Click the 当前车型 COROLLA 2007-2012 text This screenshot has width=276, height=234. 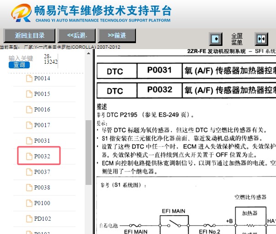pos(60,47)
